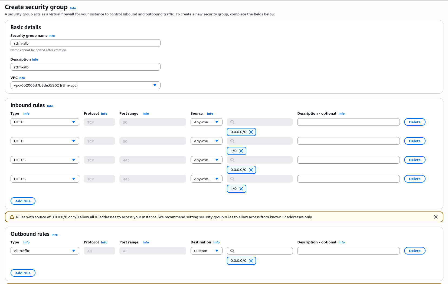Open outbound All traffic type dropdown
Screen dimensions: 448x284
(45, 251)
